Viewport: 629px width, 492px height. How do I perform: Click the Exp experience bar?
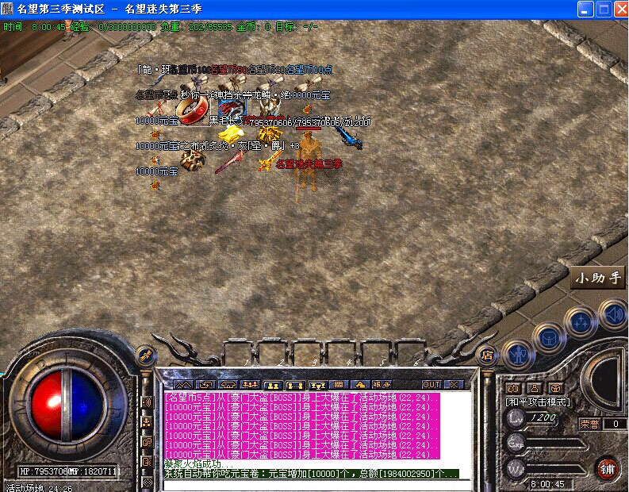(558, 443)
